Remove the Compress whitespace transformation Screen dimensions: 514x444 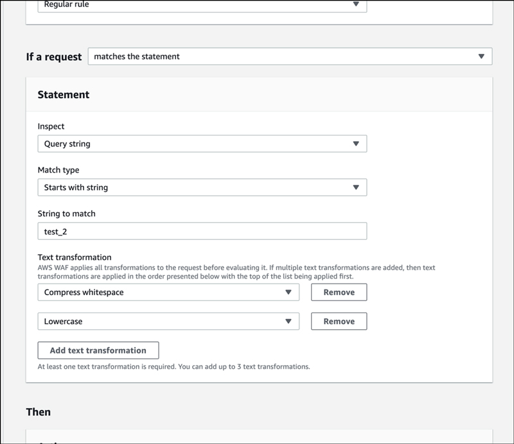(339, 292)
